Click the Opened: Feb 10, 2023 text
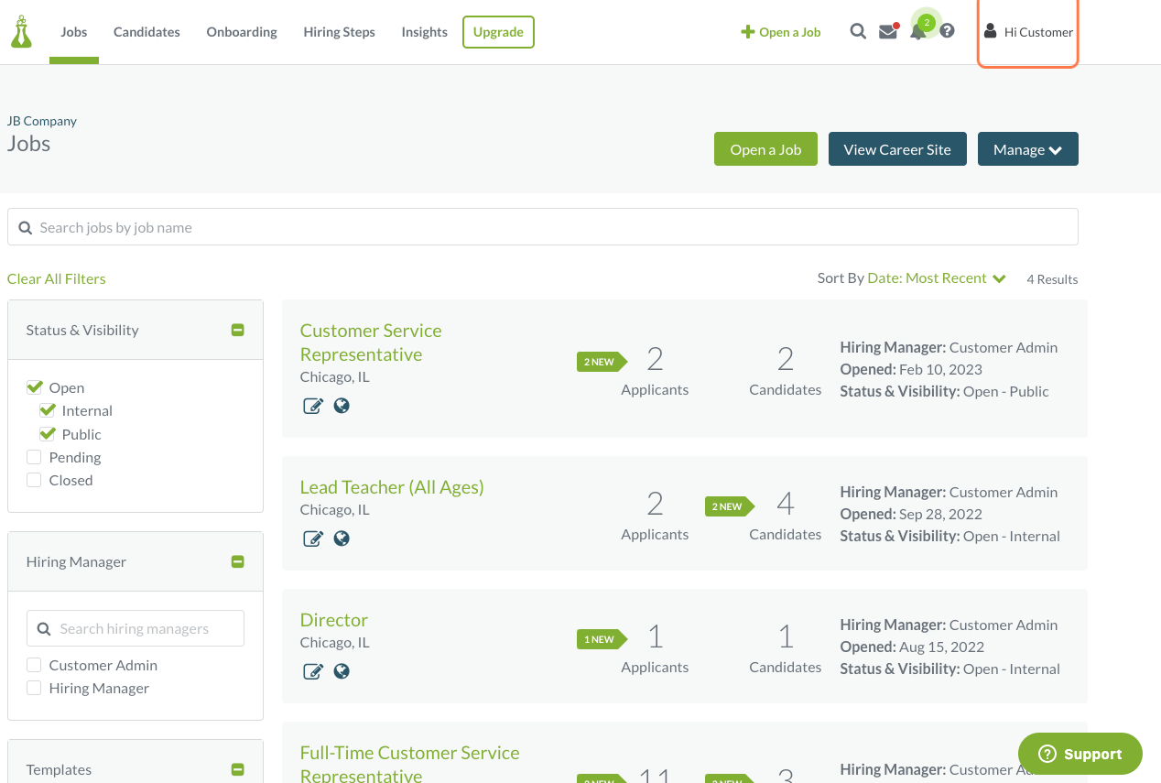This screenshot has height=783, width=1161. tap(911, 369)
